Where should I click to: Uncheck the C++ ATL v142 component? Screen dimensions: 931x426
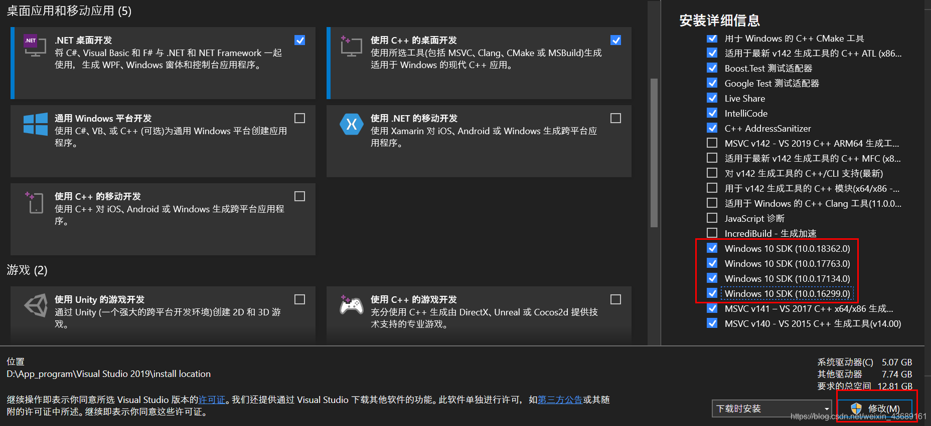click(712, 53)
